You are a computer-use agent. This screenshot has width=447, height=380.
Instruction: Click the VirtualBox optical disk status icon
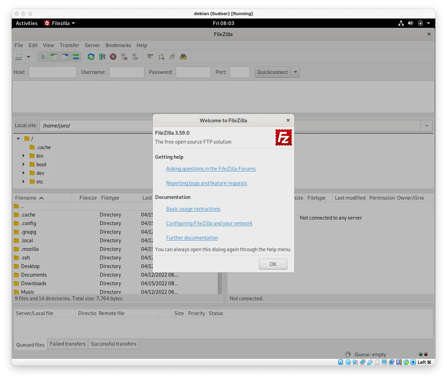(x=348, y=362)
